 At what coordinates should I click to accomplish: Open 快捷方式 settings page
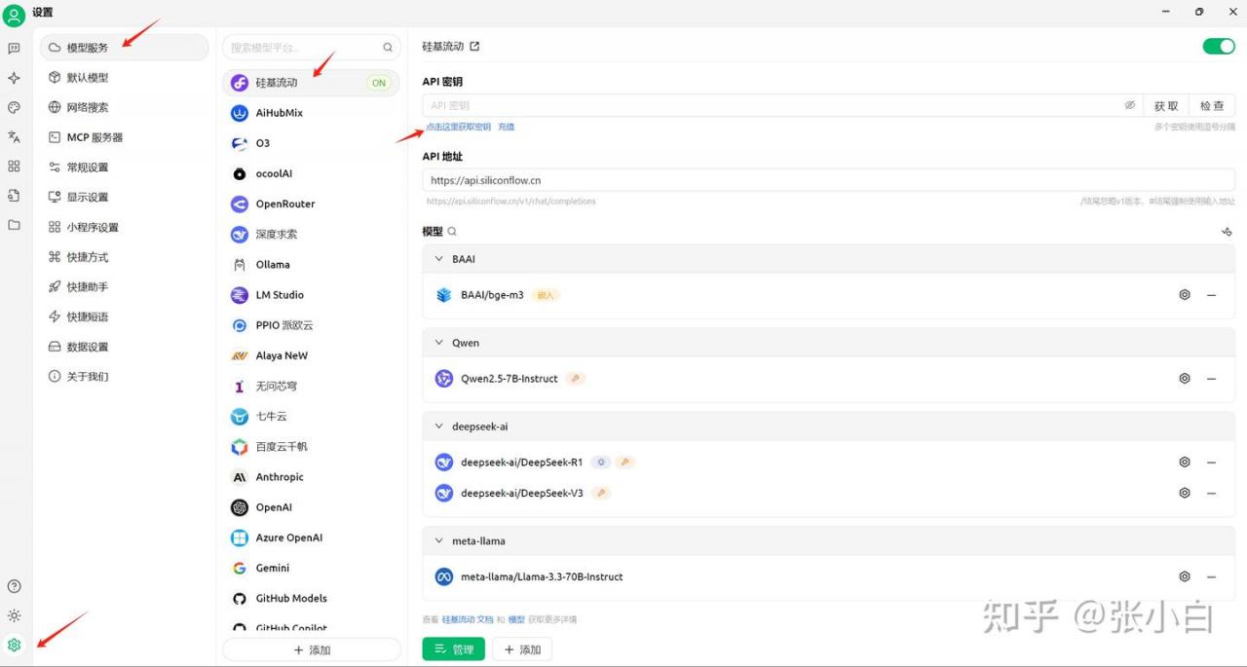click(124, 257)
